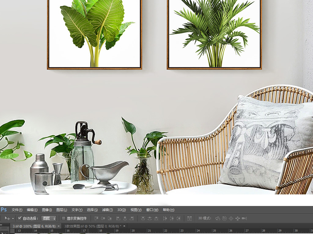
Task: Open the 文件 menu
Action: pyautogui.click(x=17, y=210)
